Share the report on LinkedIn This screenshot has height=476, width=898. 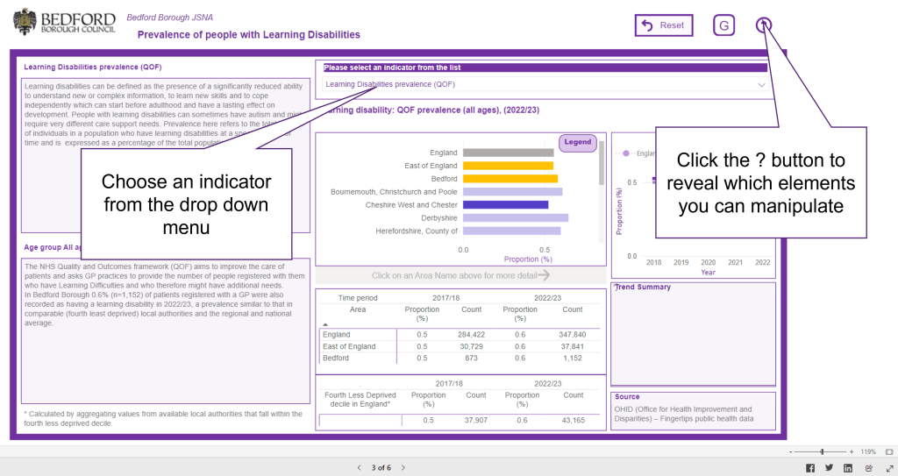[x=848, y=468]
